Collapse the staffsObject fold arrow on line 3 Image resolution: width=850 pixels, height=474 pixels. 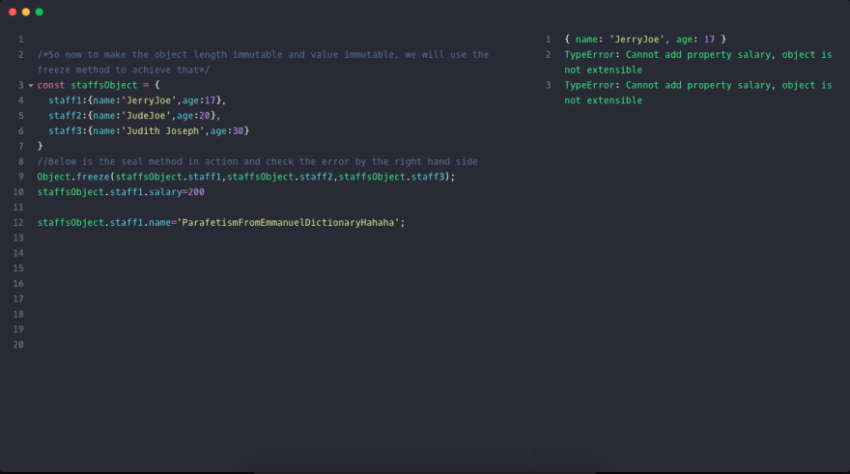click(31, 86)
